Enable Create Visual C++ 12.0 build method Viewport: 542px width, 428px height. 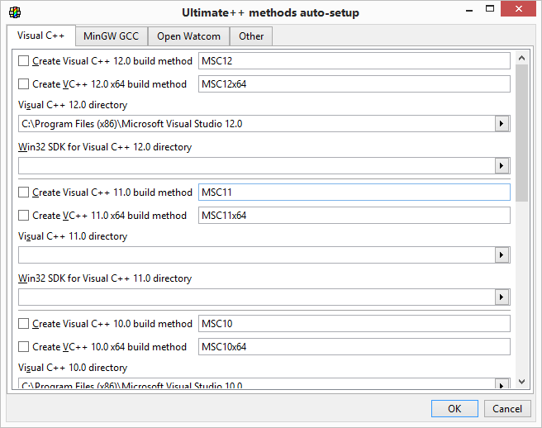pyautogui.click(x=23, y=61)
